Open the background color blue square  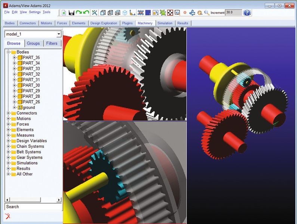[x=148, y=13]
